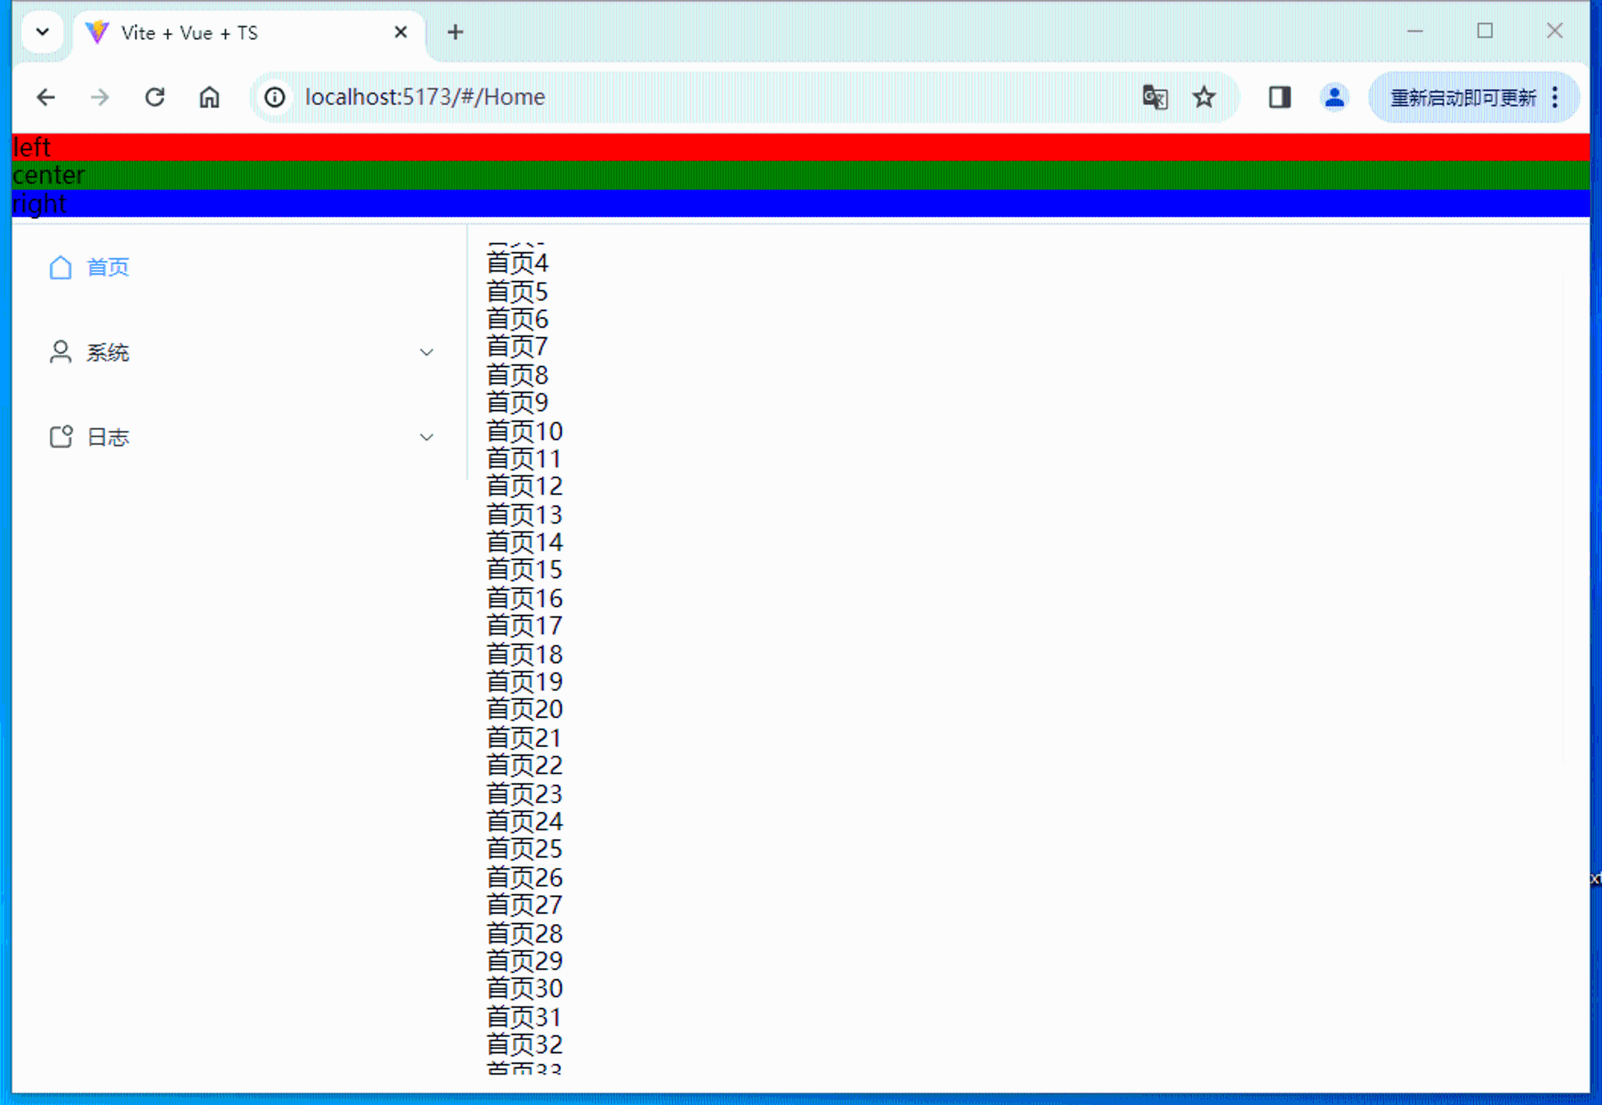
Task: Select the 系统 sidebar menu item
Action: [x=108, y=352]
